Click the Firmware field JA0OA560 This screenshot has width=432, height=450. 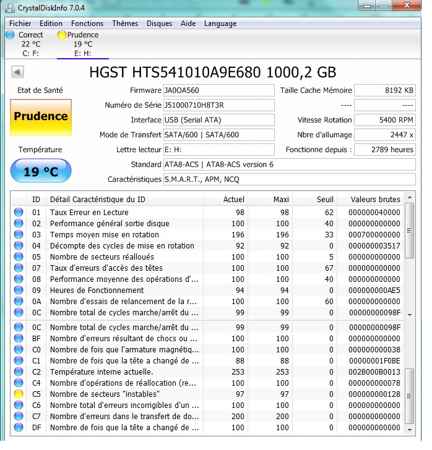(218, 90)
